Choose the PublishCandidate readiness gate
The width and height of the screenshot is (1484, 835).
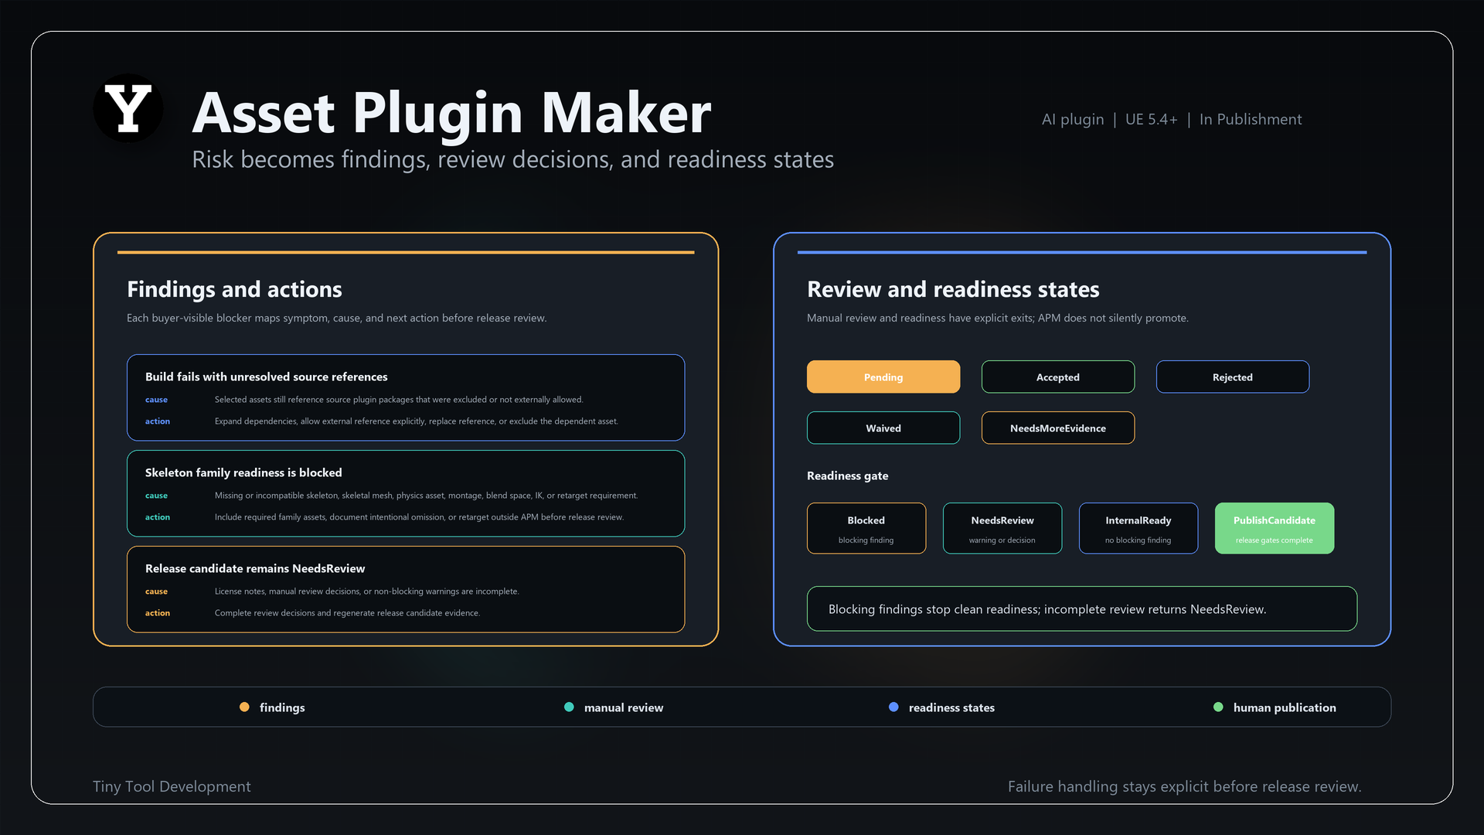click(x=1275, y=528)
